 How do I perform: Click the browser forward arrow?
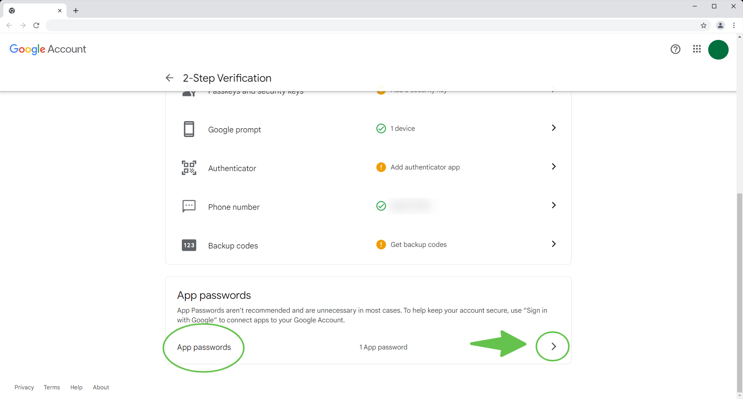coord(23,26)
